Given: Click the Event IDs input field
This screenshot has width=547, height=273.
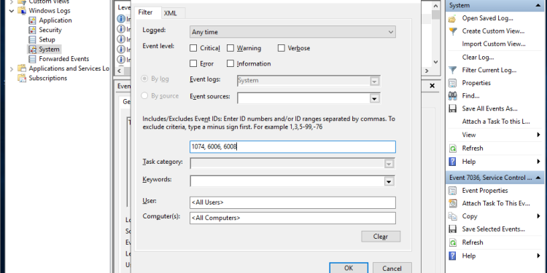Looking at the screenshot, I should 292,147.
